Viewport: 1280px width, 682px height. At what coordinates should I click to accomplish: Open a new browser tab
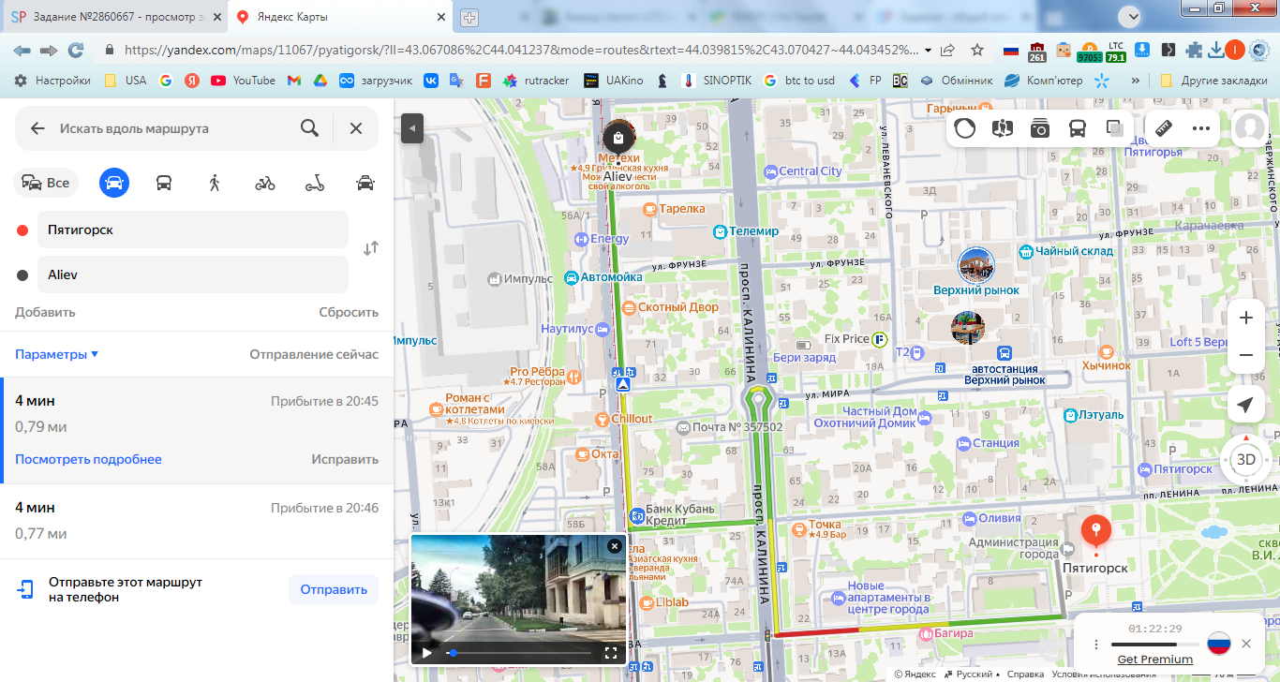(x=469, y=17)
